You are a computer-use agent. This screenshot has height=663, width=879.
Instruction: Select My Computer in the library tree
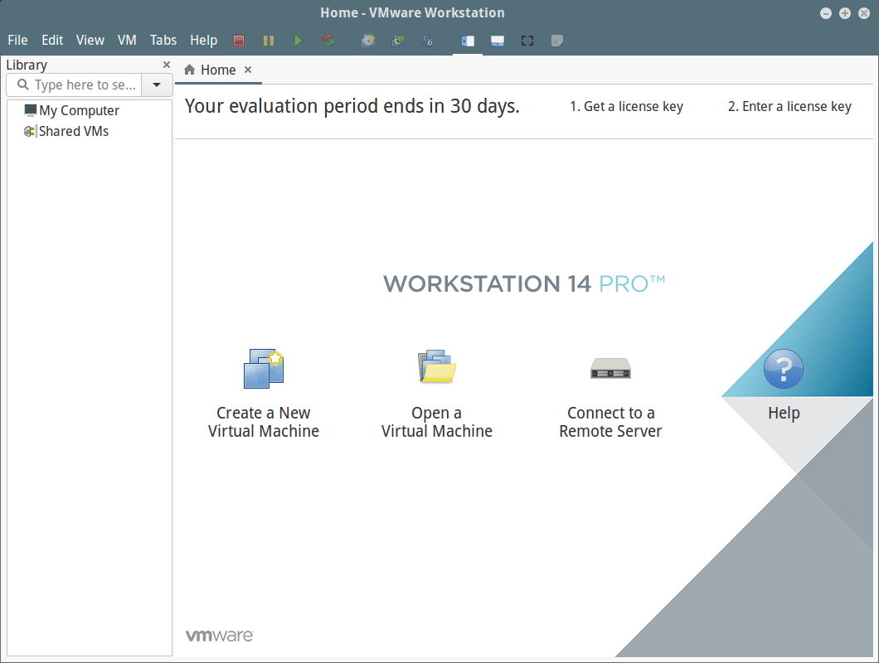(79, 110)
